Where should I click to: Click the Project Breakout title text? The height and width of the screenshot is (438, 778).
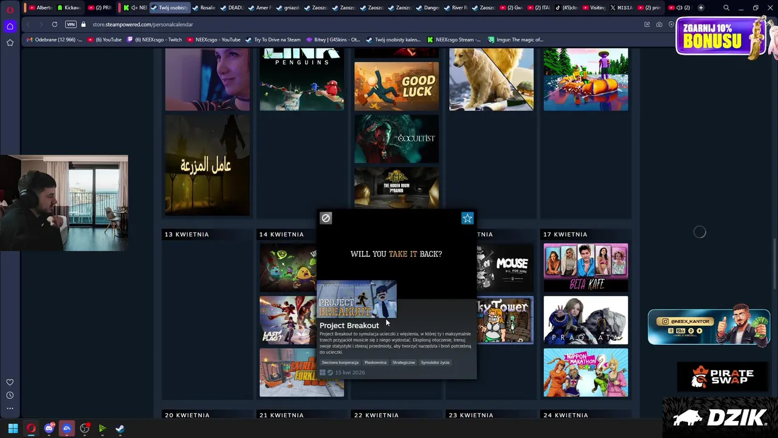tap(349, 325)
